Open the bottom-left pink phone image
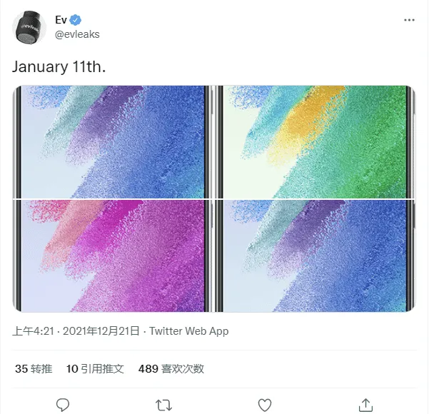Viewport: 429px width, 414px height. coord(113,256)
